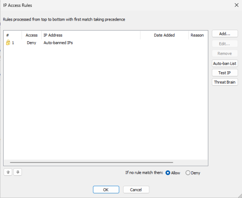
Task: Click the Edit... button
Action: tap(225, 44)
